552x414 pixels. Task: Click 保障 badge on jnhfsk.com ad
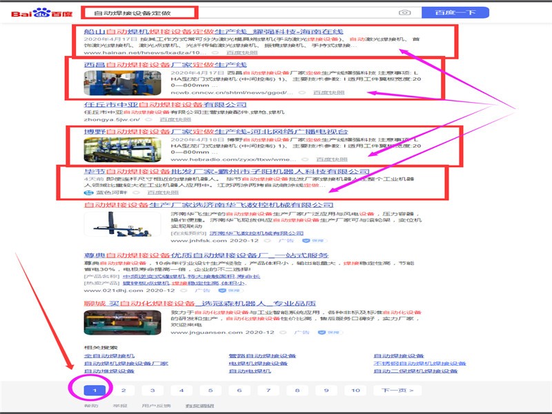pyautogui.click(x=314, y=241)
